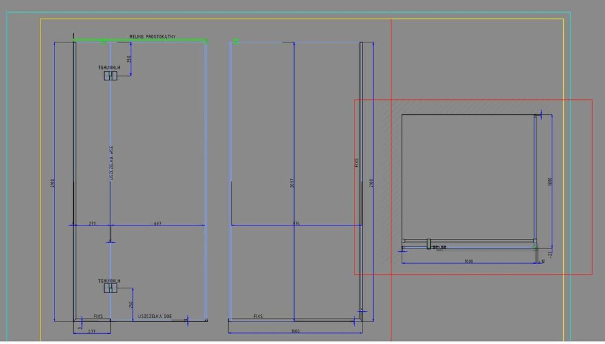Image resolution: width=605 pixels, height=344 pixels.
Task: Select the vertical USZCZELKA WSE label
Action: (112, 163)
